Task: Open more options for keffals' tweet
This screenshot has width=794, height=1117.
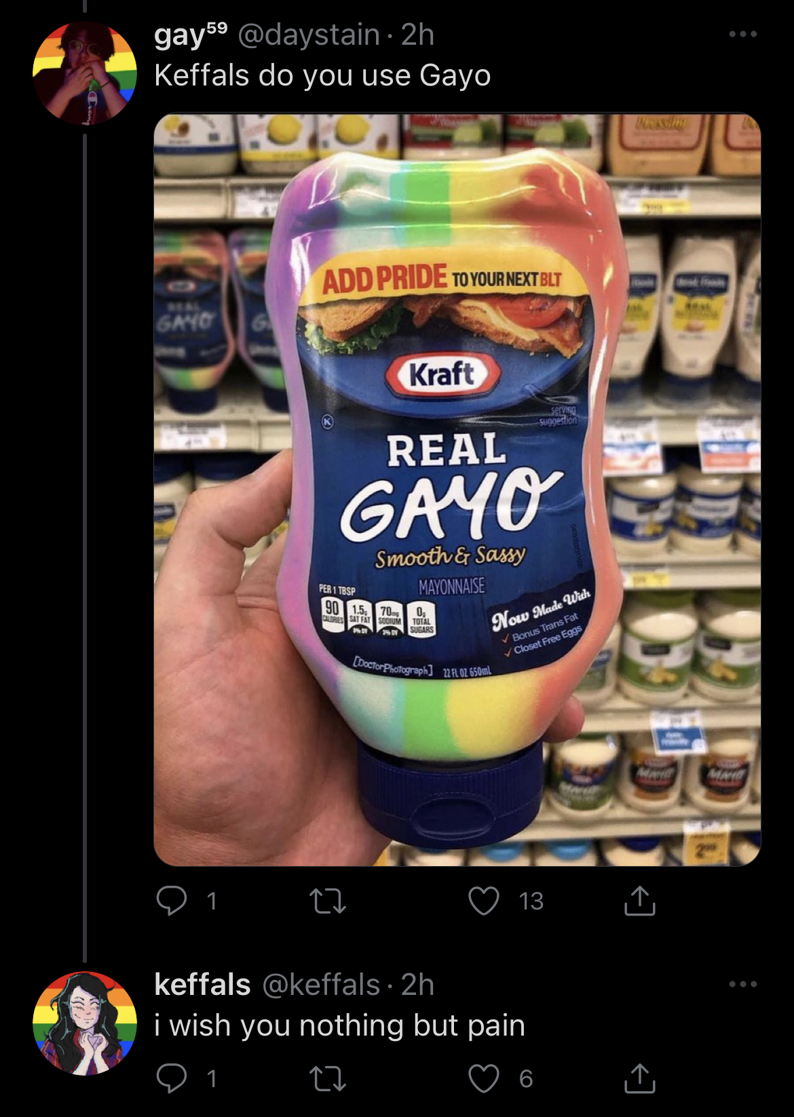Action: [743, 984]
